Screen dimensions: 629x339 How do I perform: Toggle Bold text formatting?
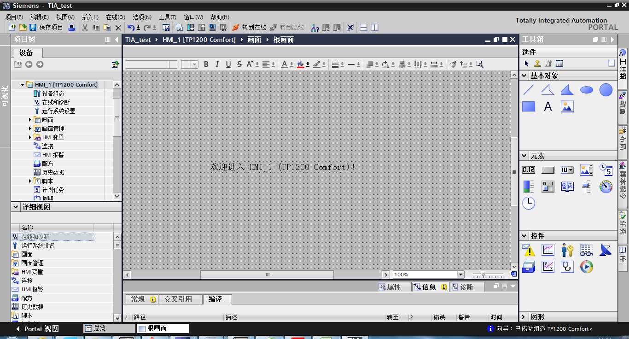click(206, 64)
